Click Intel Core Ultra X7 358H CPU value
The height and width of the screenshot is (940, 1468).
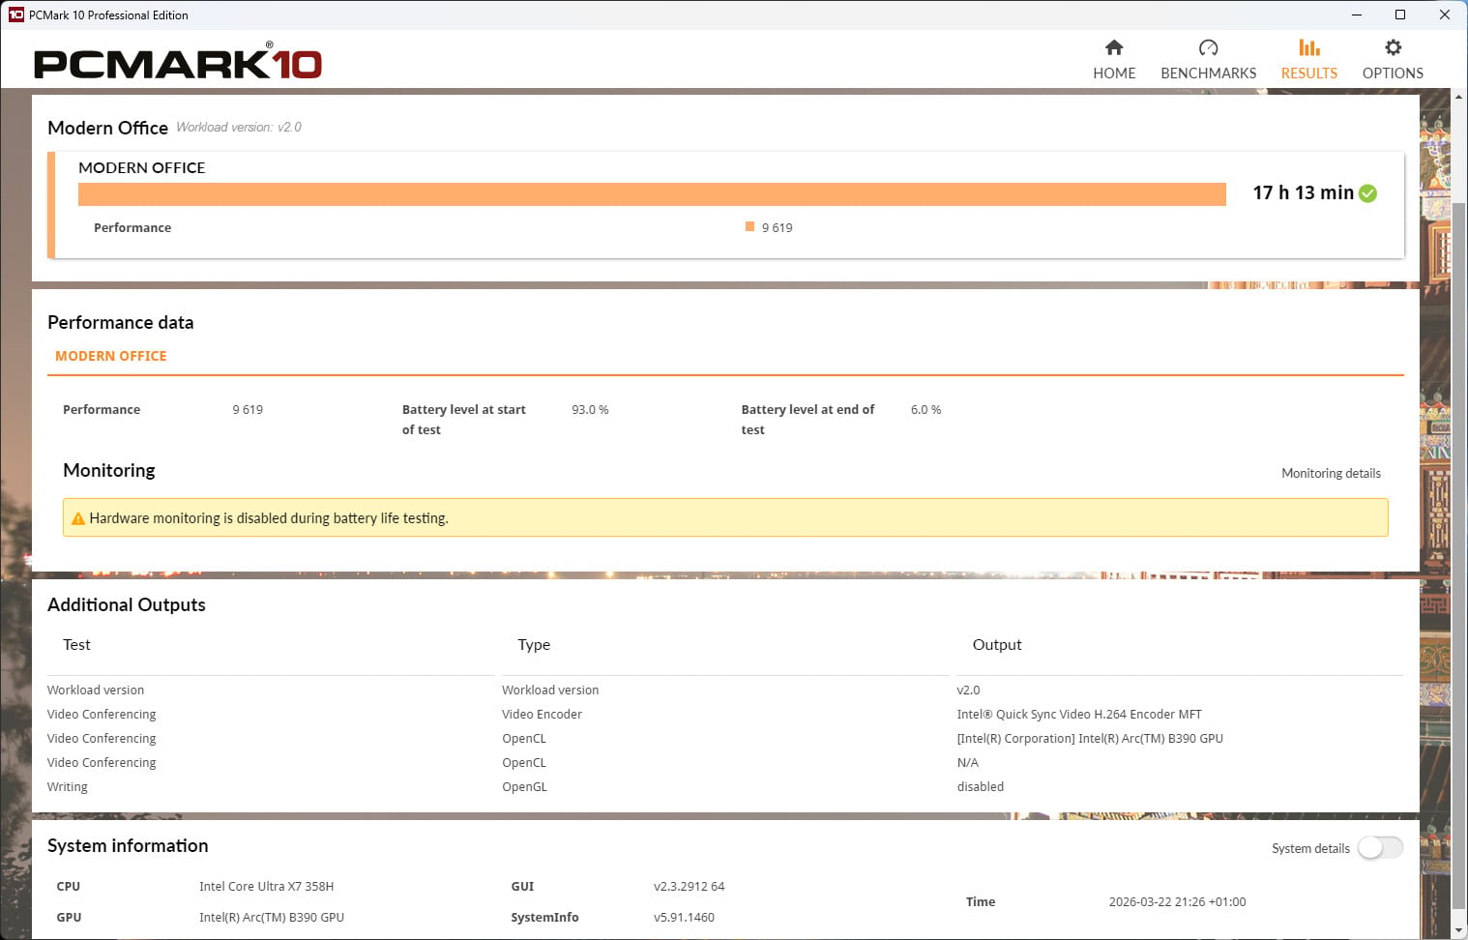click(x=266, y=887)
